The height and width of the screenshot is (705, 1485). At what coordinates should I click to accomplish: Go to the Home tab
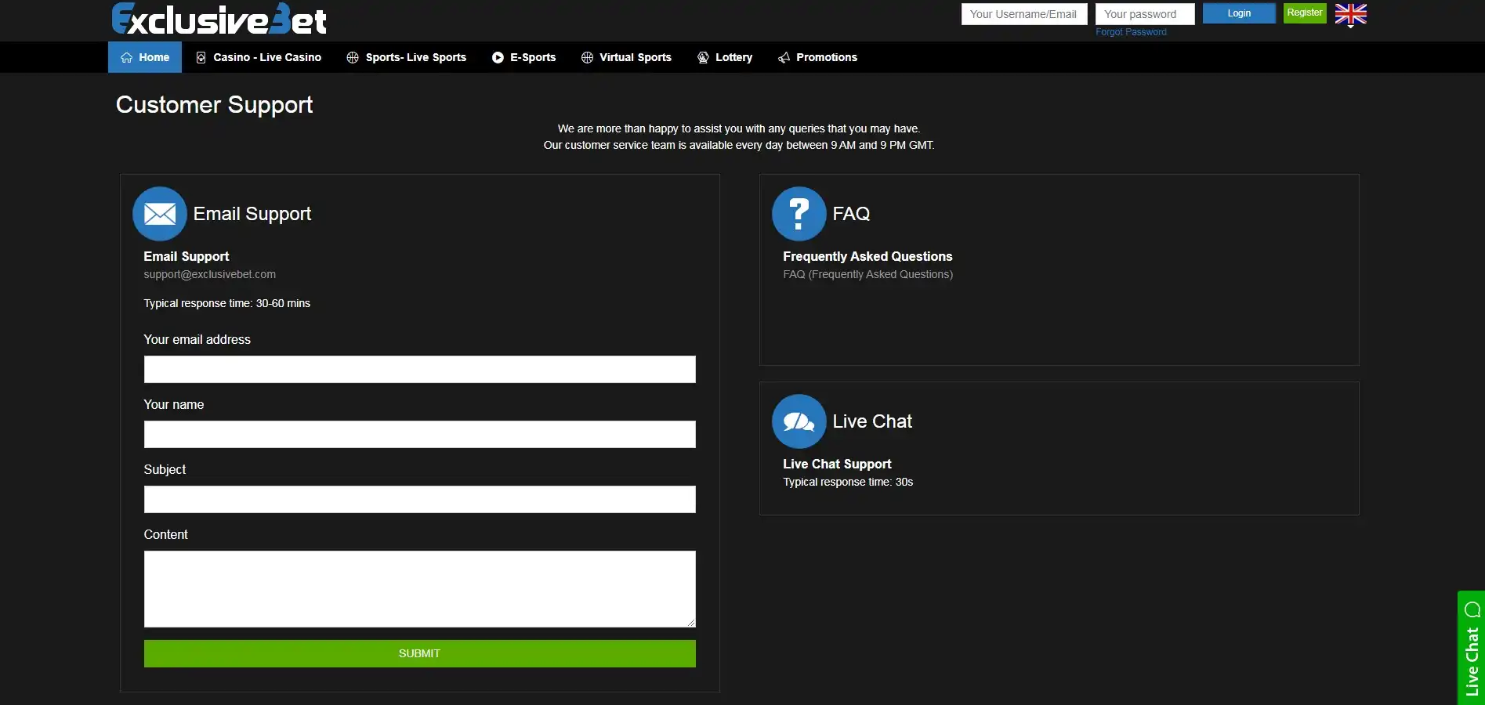(x=145, y=57)
